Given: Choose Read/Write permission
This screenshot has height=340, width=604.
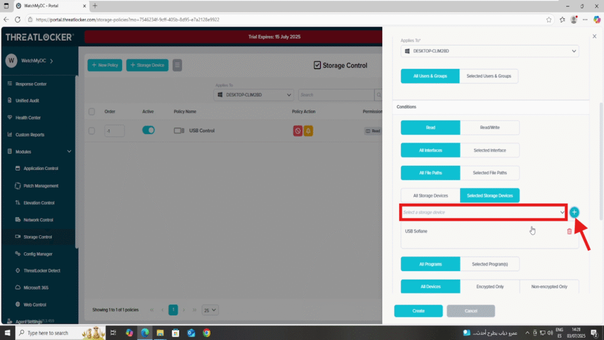Looking at the screenshot, I should tap(490, 127).
